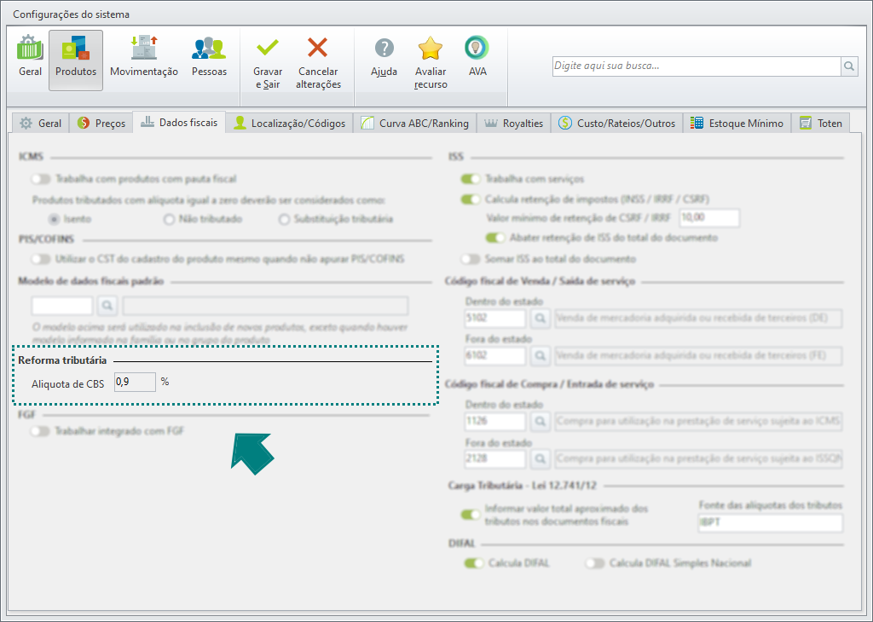Click the Fonte das alíquotas IBPT field
Image resolution: width=873 pixels, height=622 pixels.
(771, 523)
